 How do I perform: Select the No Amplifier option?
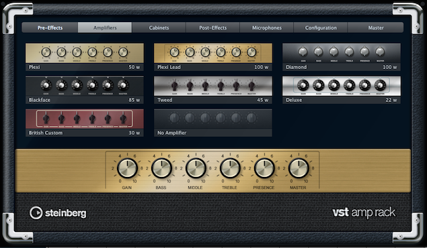[213, 123]
